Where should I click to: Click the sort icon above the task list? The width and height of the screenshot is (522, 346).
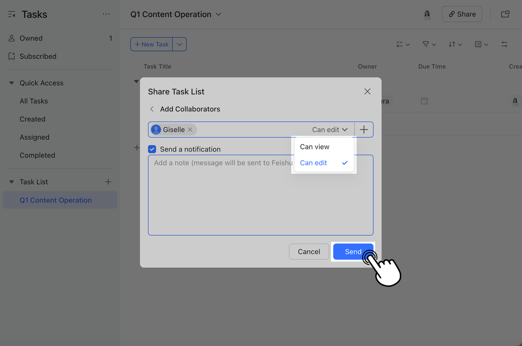[453, 44]
